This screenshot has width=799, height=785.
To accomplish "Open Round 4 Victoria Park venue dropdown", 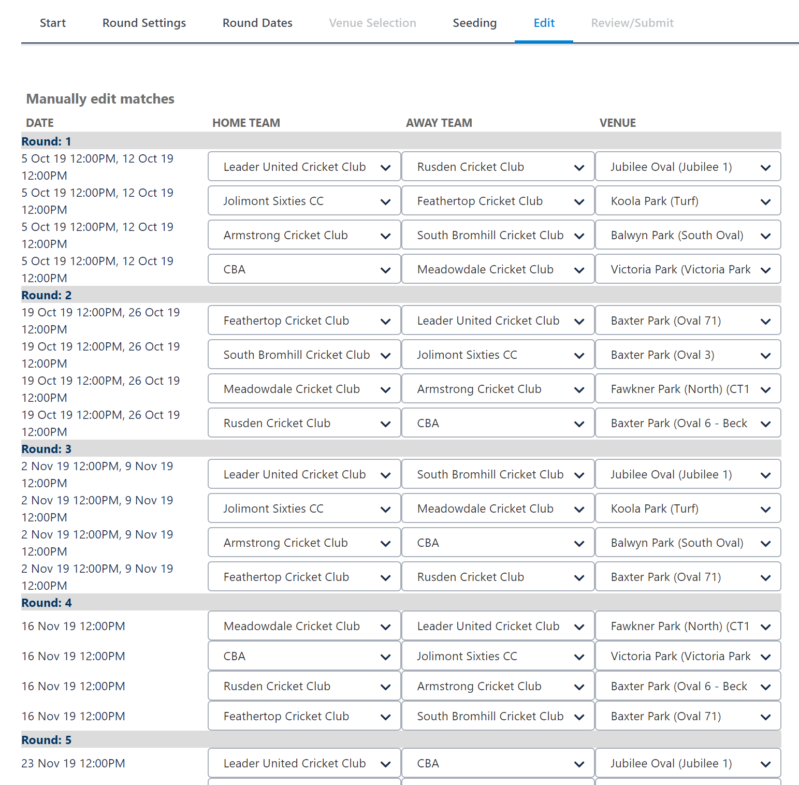I will 688,656.
